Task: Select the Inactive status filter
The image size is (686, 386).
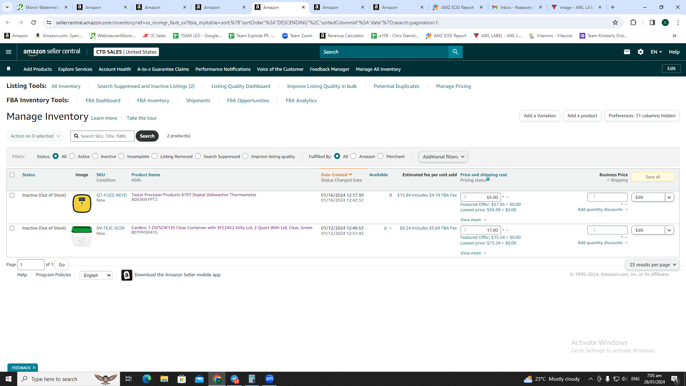Action: point(95,156)
